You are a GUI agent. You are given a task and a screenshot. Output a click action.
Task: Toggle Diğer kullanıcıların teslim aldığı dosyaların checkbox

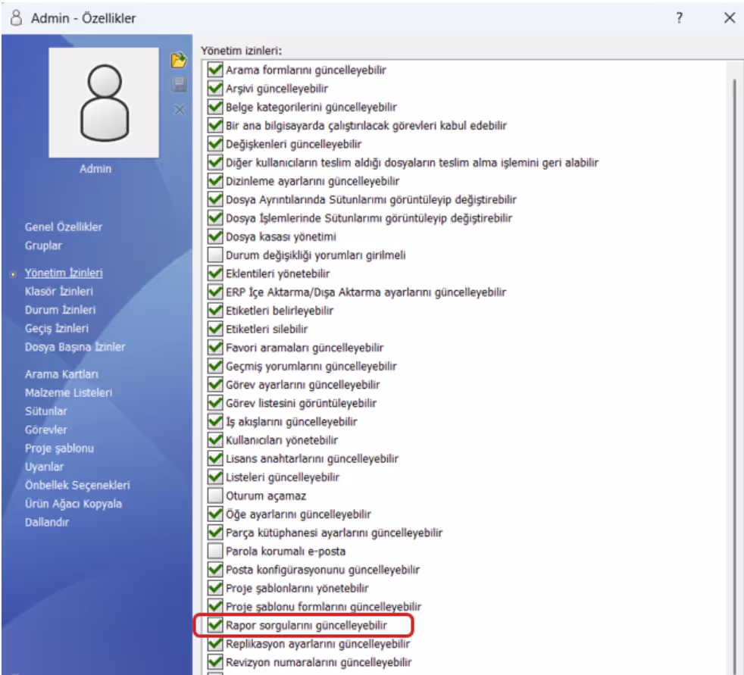215,162
